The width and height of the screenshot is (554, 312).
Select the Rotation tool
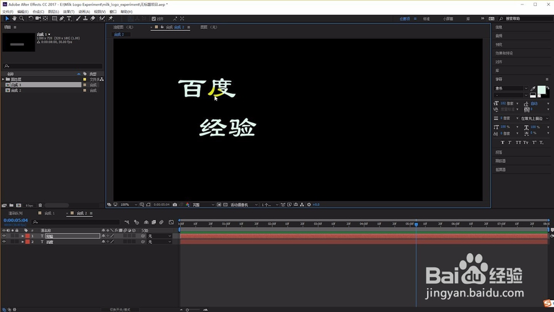point(30,18)
